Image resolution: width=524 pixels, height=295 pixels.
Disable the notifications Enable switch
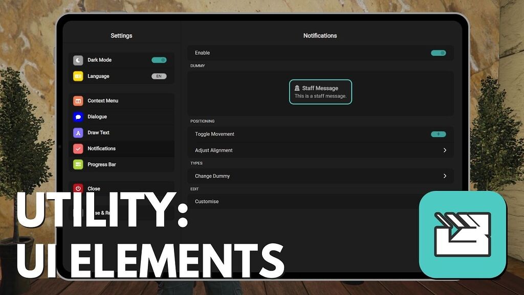coord(438,52)
